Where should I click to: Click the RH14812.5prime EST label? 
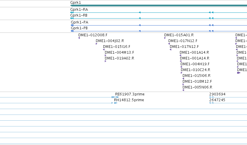click(129, 100)
